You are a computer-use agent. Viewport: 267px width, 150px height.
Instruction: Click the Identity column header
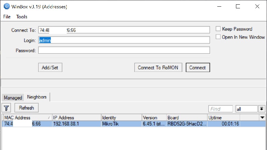coord(121,118)
